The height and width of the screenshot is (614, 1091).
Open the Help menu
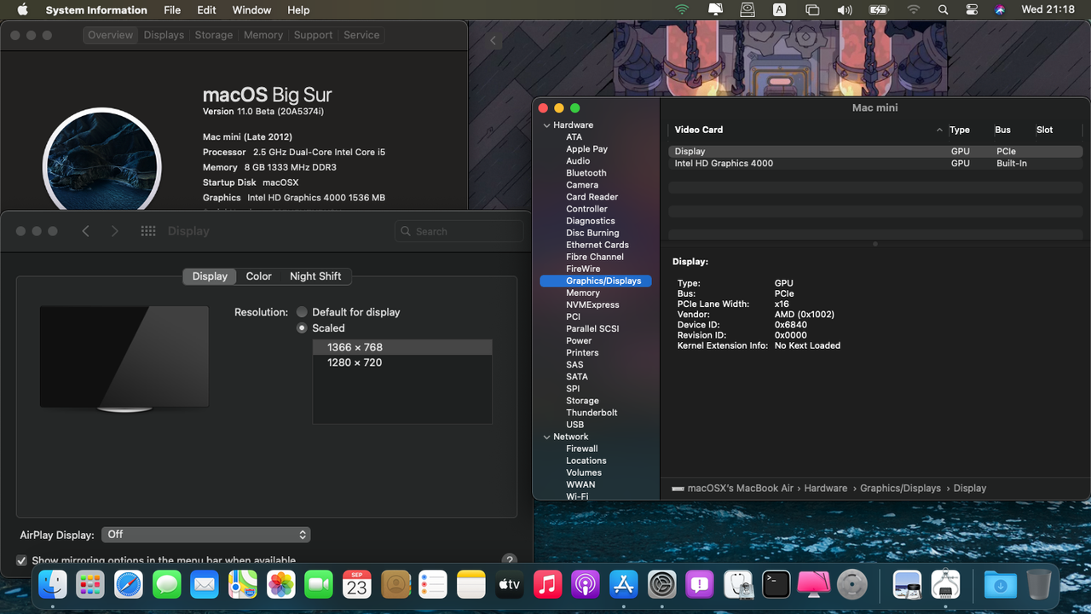[x=298, y=10]
